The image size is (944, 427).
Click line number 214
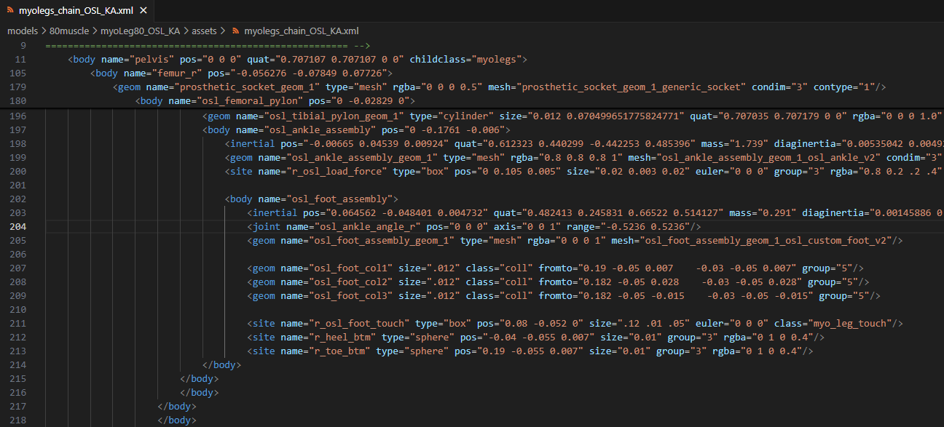tap(18, 365)
